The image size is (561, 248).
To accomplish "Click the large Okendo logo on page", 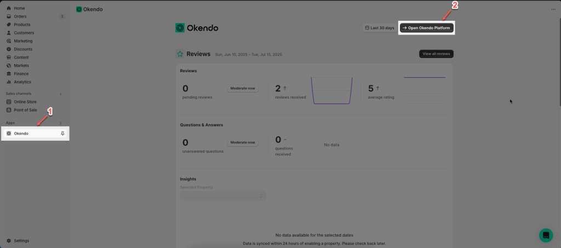I will click(197, 28).
